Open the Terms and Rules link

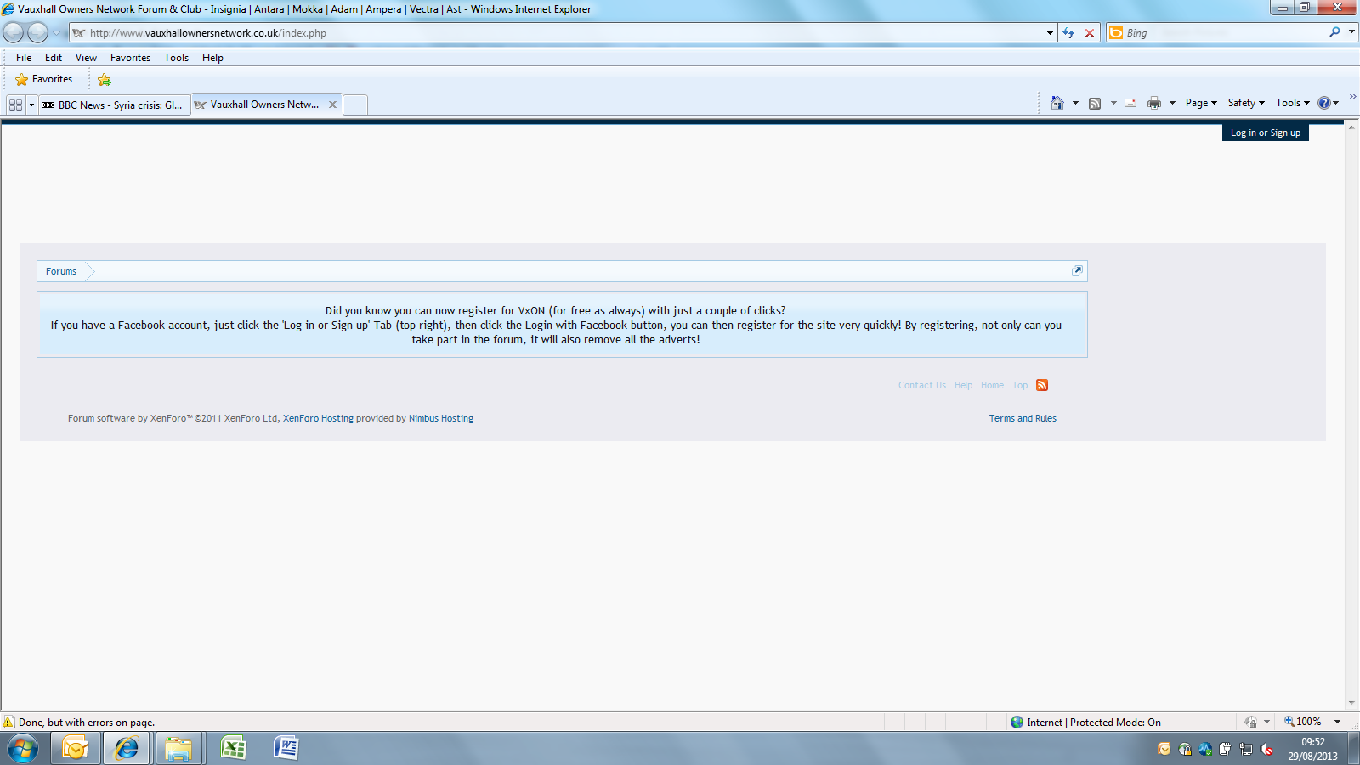tap(1023, 418)
